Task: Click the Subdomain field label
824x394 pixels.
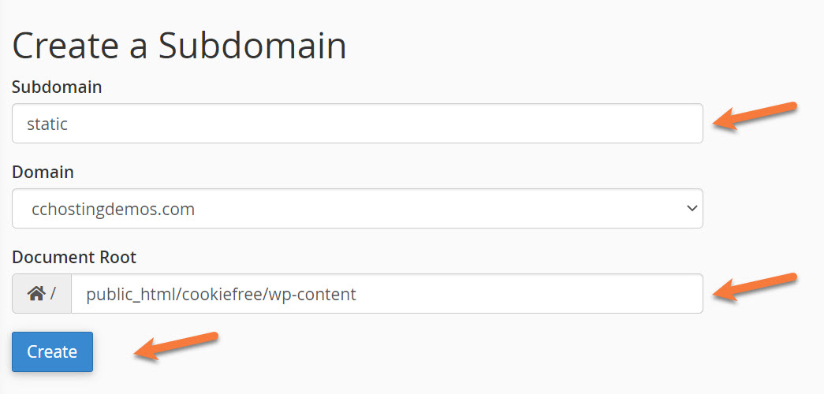Action: coord(57,87)
